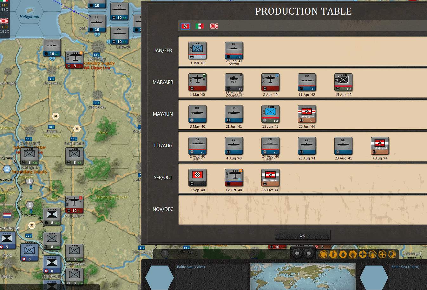Toggle the soldier silhouette overlay button
The height and width of the screenshot is (290, 427).
pyautogui.click(x=333, y=254)
